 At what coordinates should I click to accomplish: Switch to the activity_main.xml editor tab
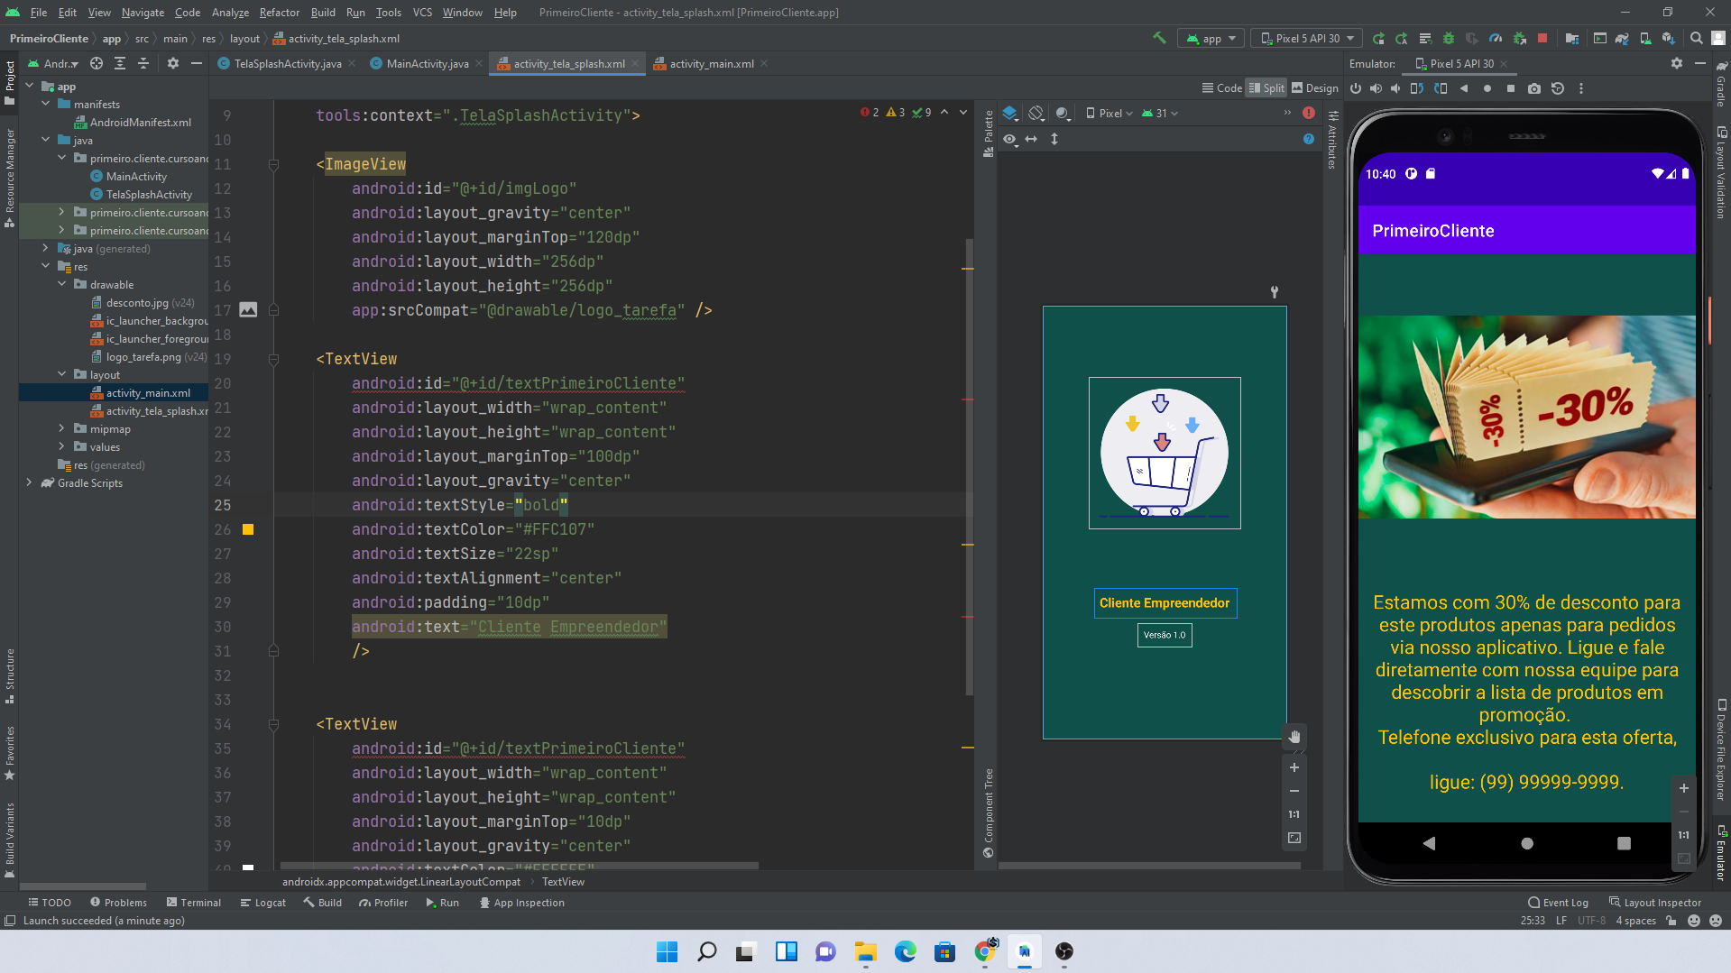pyautogui.click(x=711, y=64)
